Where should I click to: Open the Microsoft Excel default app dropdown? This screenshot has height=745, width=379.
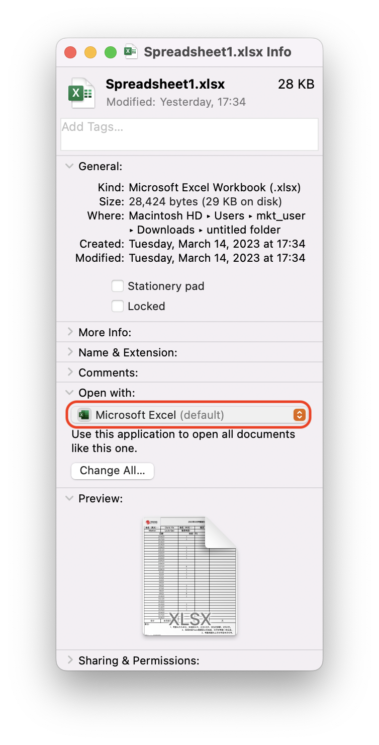click(189, 415)
